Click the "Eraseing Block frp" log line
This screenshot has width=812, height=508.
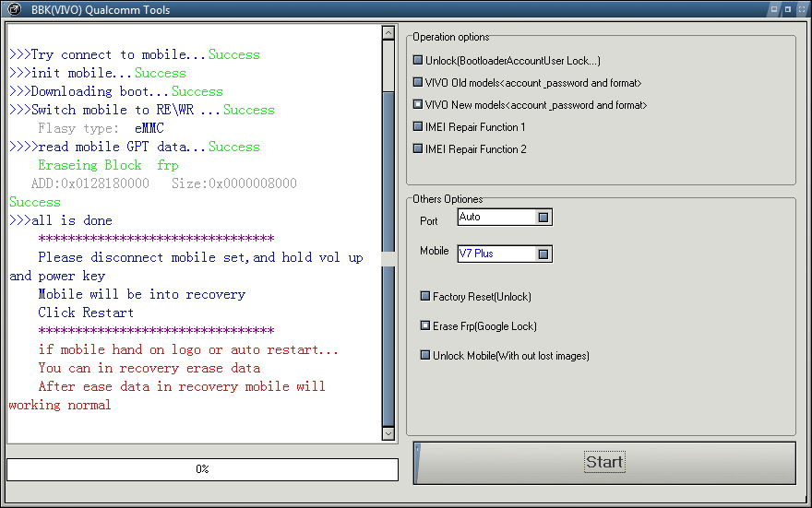[108, 166]
